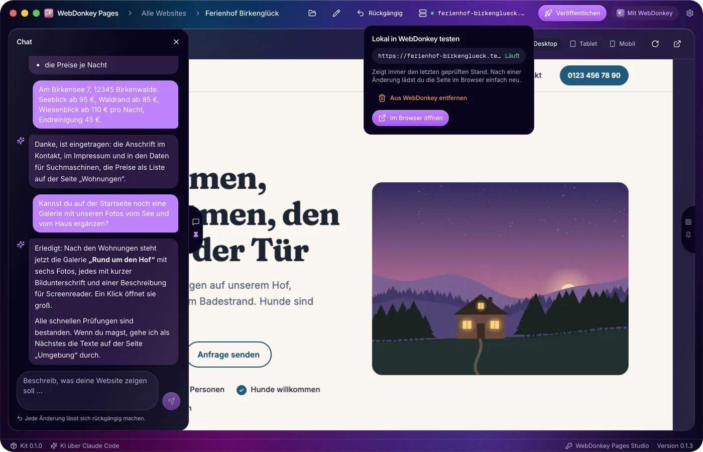Click the chat bubble icon on panel edge
The height and width of the screenshot is (452, 703).
[196, 221]
